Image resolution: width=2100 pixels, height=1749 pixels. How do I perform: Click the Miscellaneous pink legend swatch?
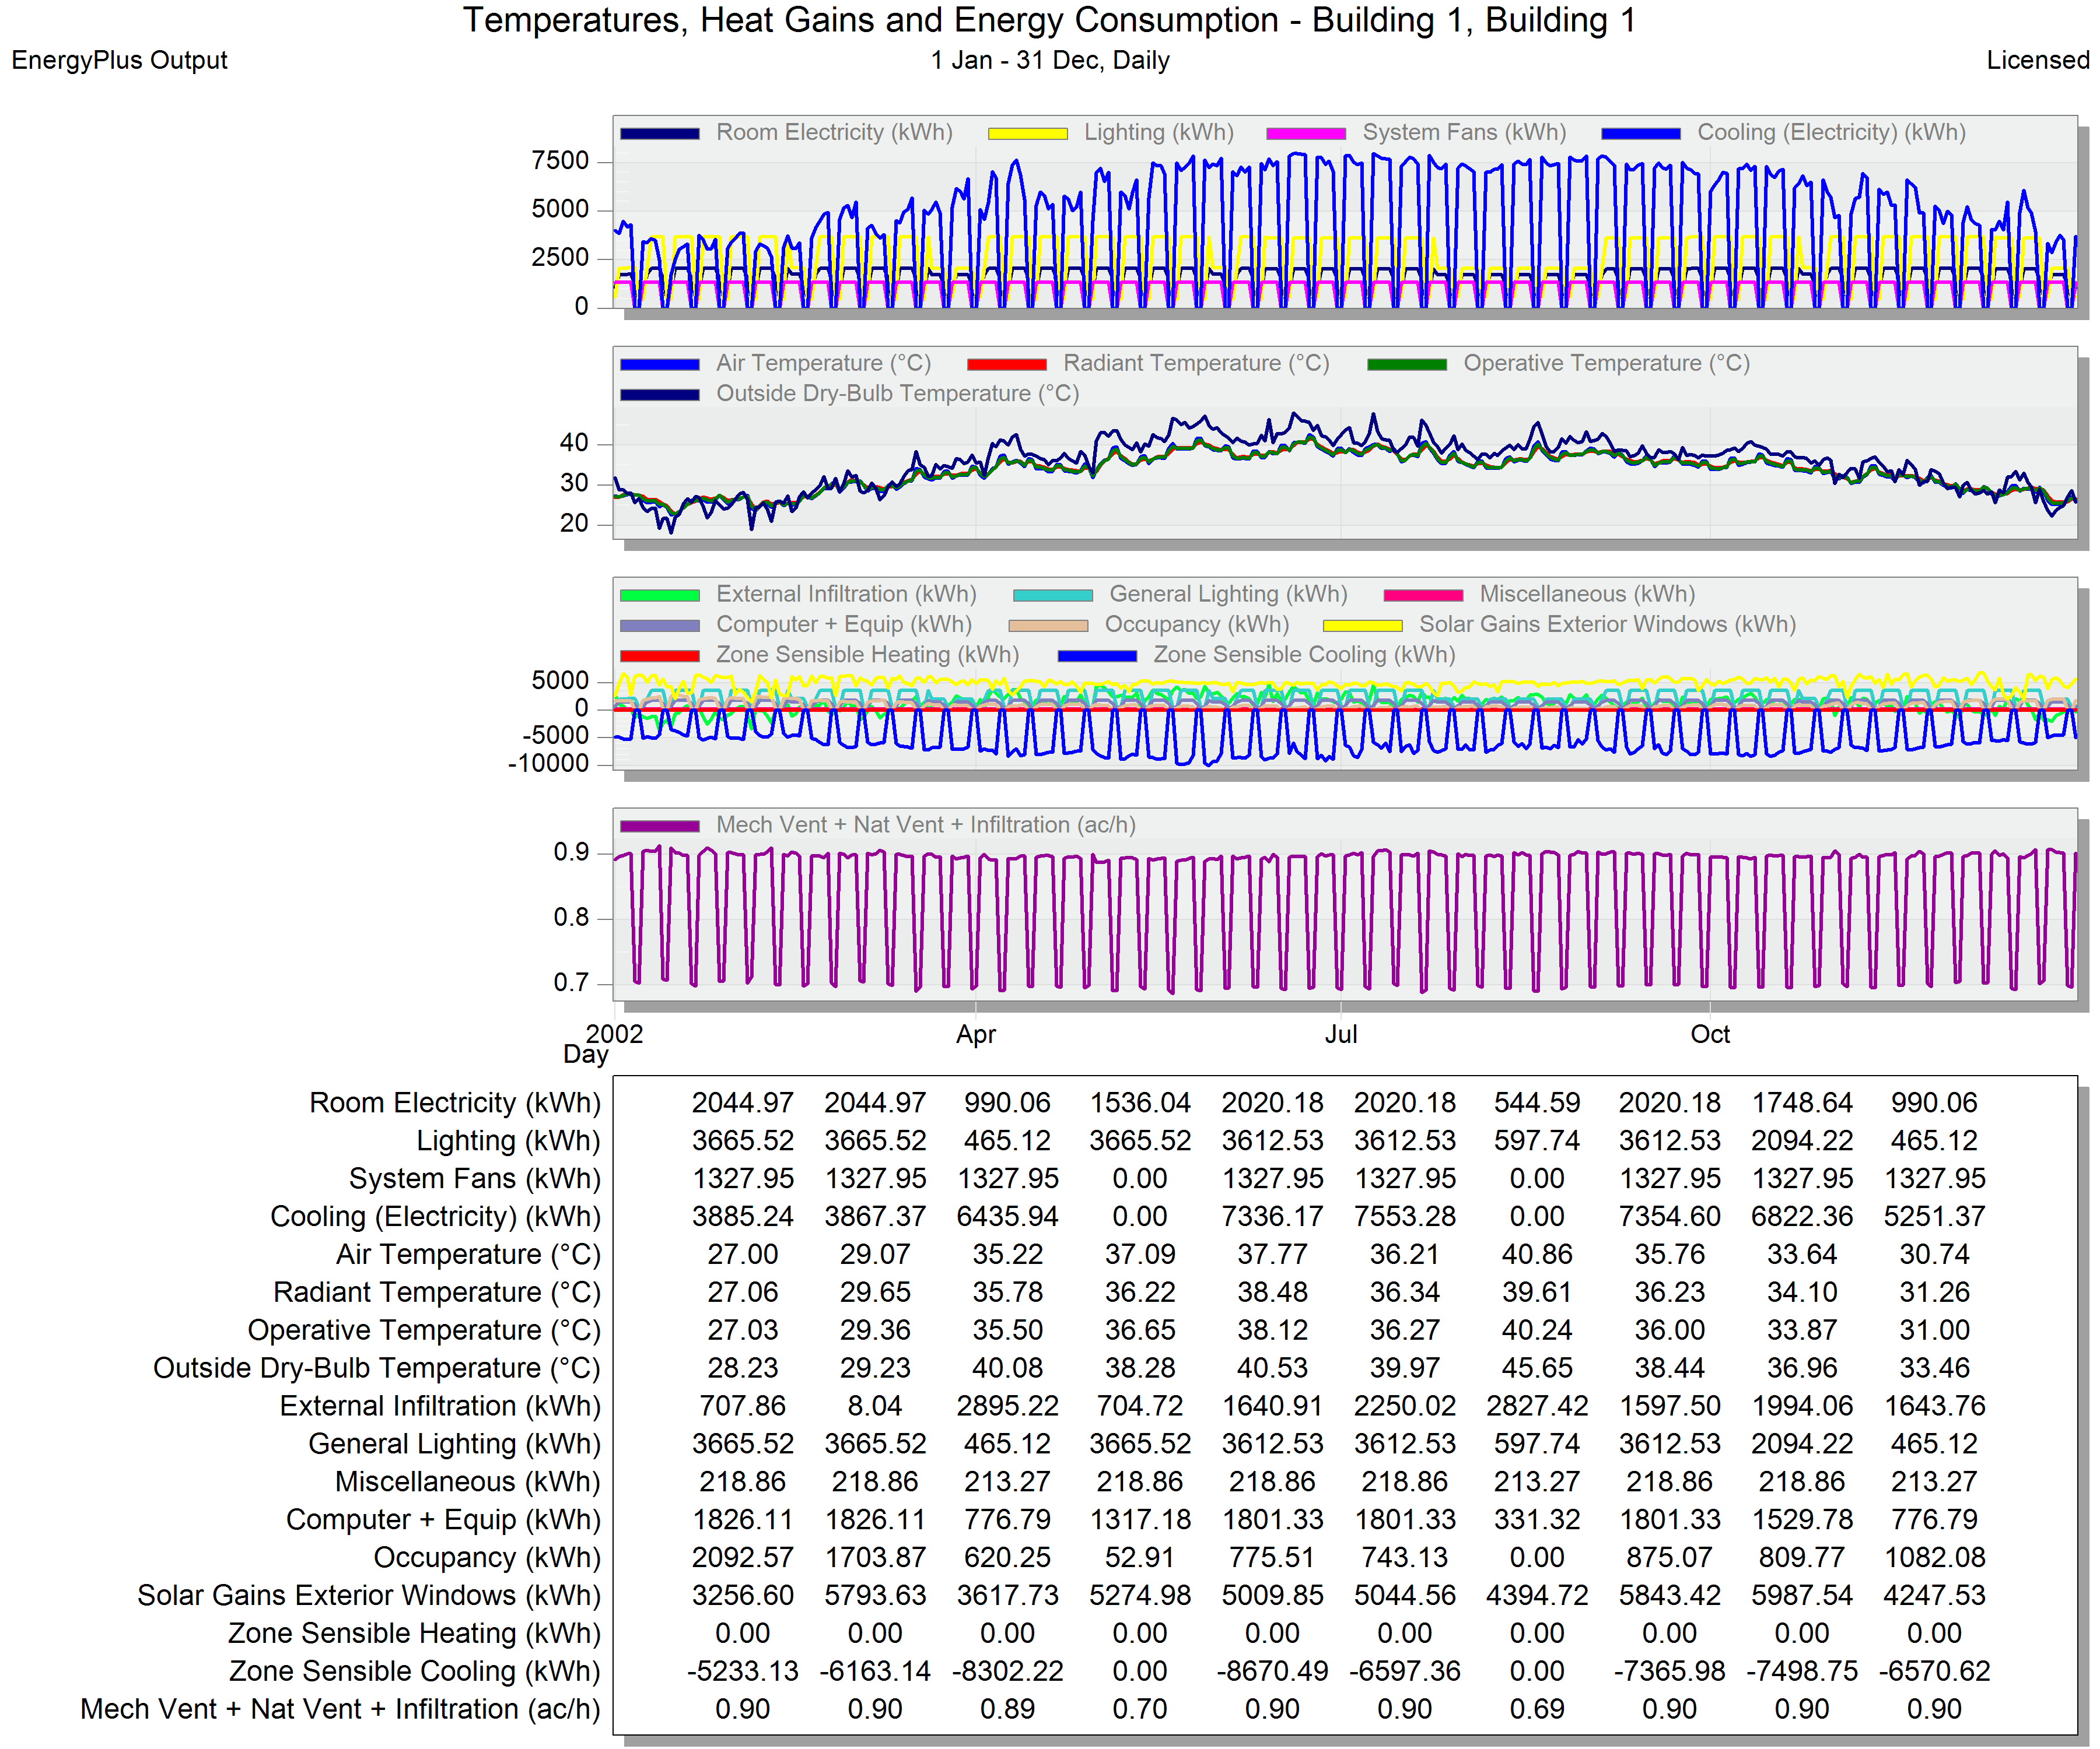click(x=1423, y=595)
